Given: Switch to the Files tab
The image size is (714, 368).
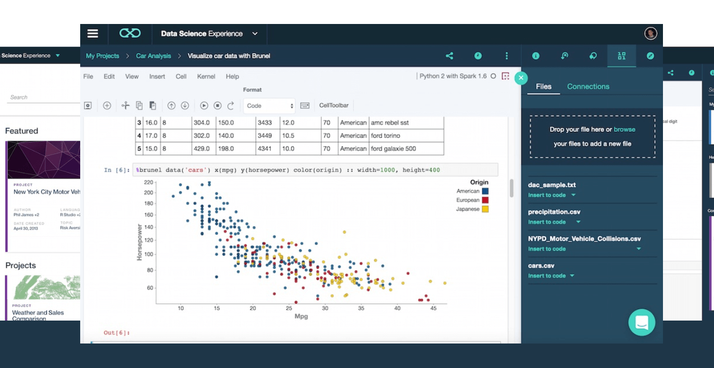Looking at the screenshot, I should point(543,87).
